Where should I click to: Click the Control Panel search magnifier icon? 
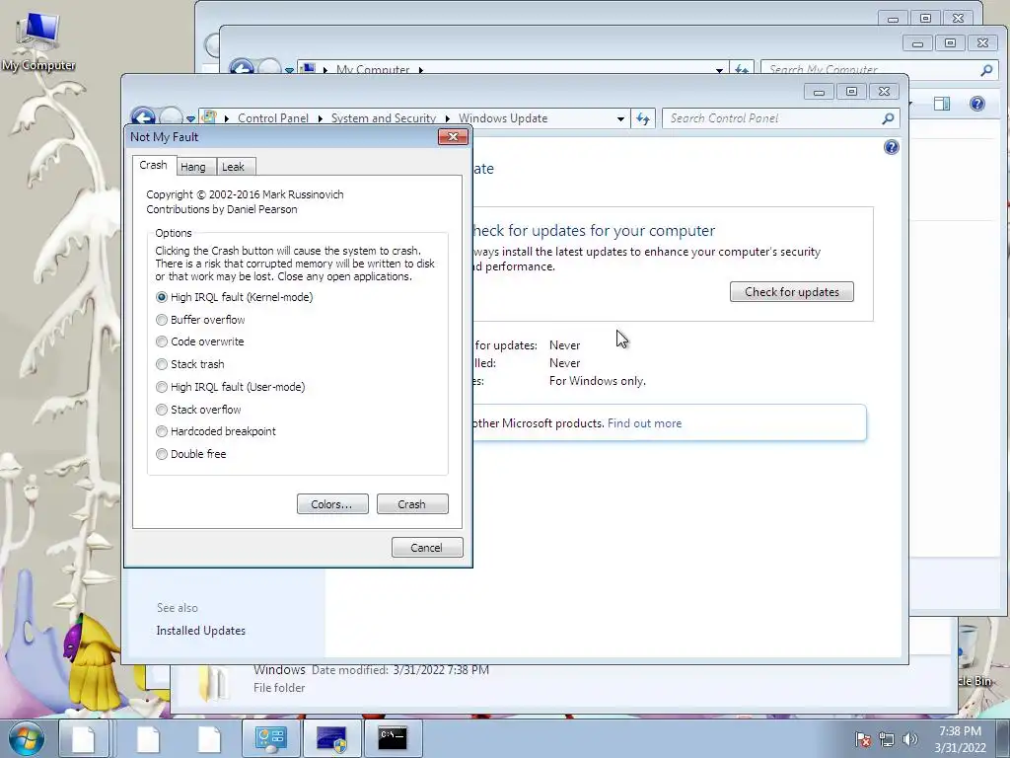(889, 118)
